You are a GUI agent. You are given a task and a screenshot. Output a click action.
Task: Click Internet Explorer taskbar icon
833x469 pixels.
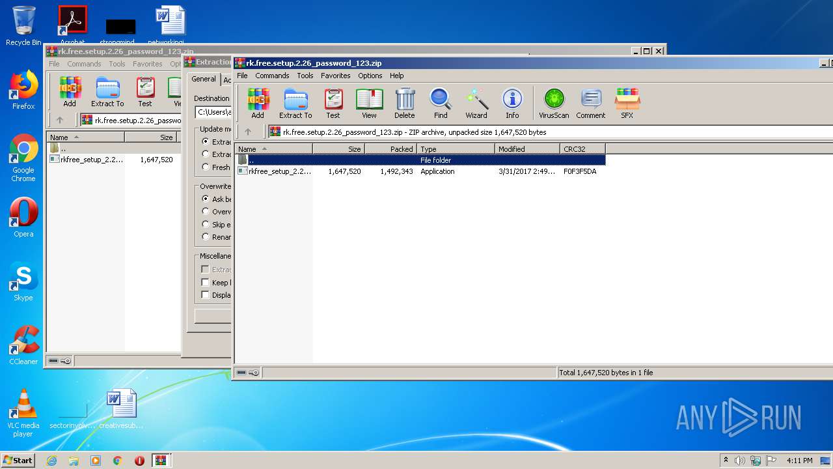click(x=51, y=461)
